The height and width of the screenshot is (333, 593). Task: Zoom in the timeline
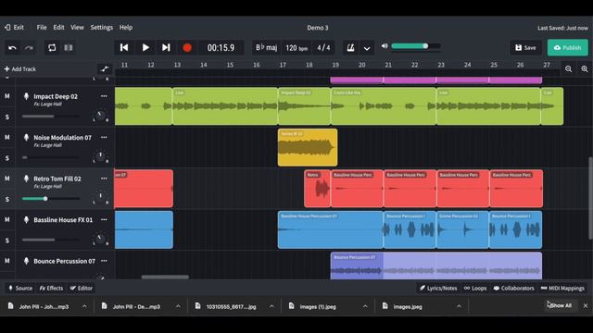coord(585,68)
